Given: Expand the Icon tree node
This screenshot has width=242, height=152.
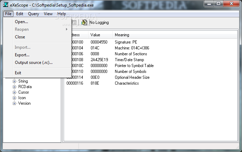Looking at the screenshot, I should [x=14, y=98].
